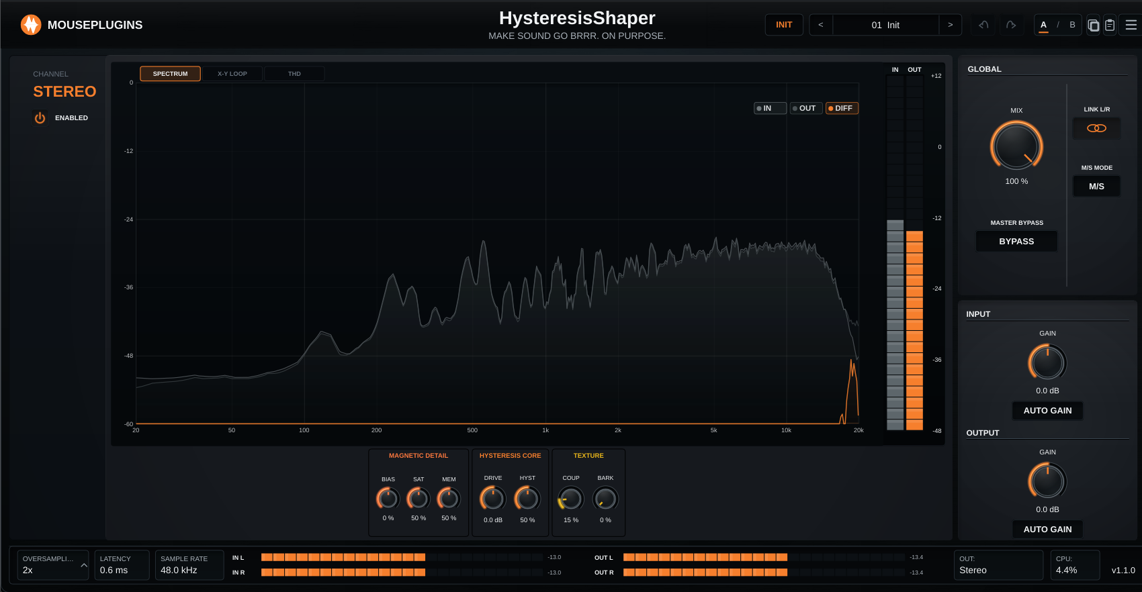Click the COUP knob
Viewport: 1142px width, 592px height.
[571, 499]
